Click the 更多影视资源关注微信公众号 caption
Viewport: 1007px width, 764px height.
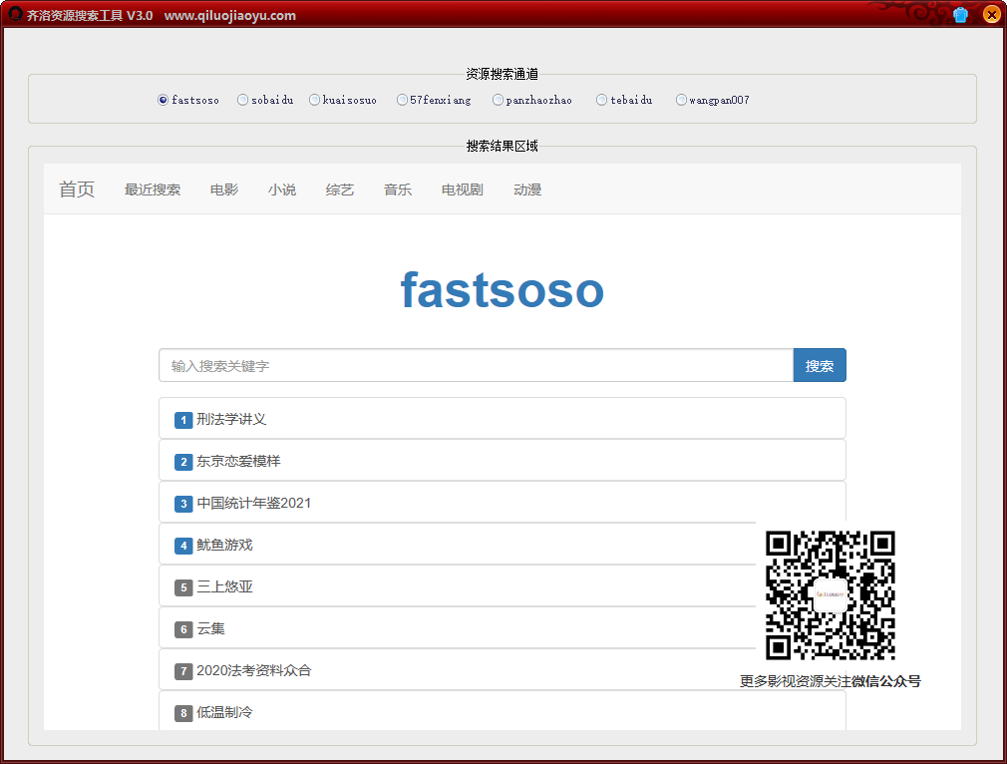click(830, 681)
